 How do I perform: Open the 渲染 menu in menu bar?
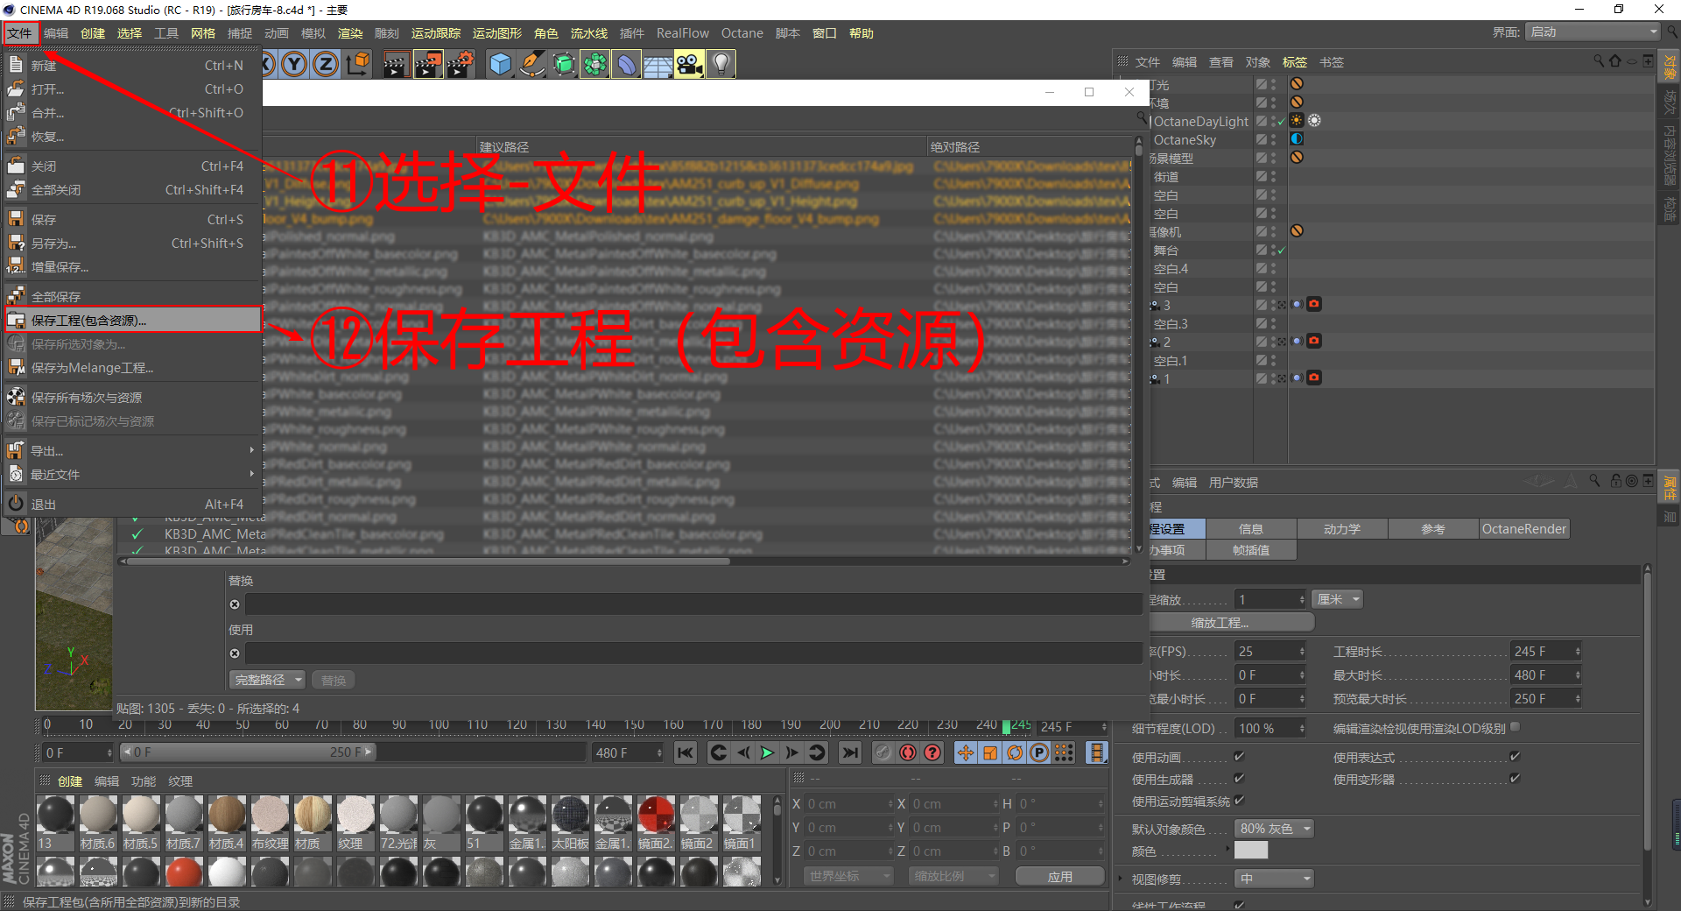point(350,33)
